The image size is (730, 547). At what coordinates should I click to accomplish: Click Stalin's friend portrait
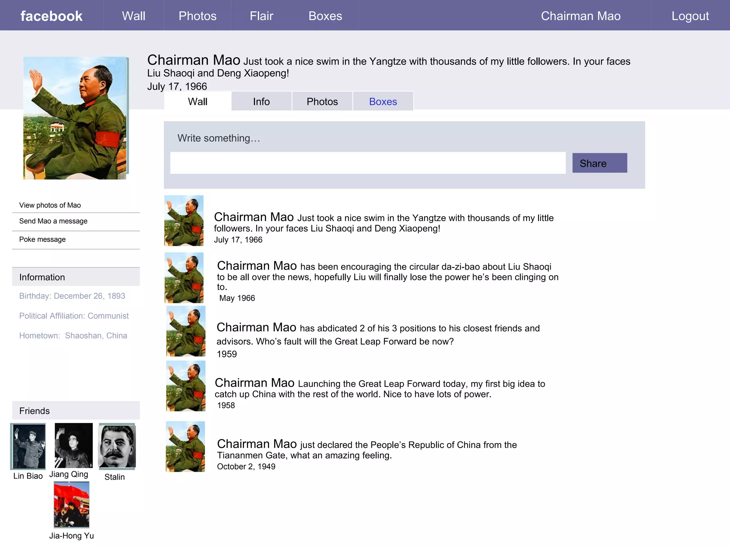coord(117,446)
